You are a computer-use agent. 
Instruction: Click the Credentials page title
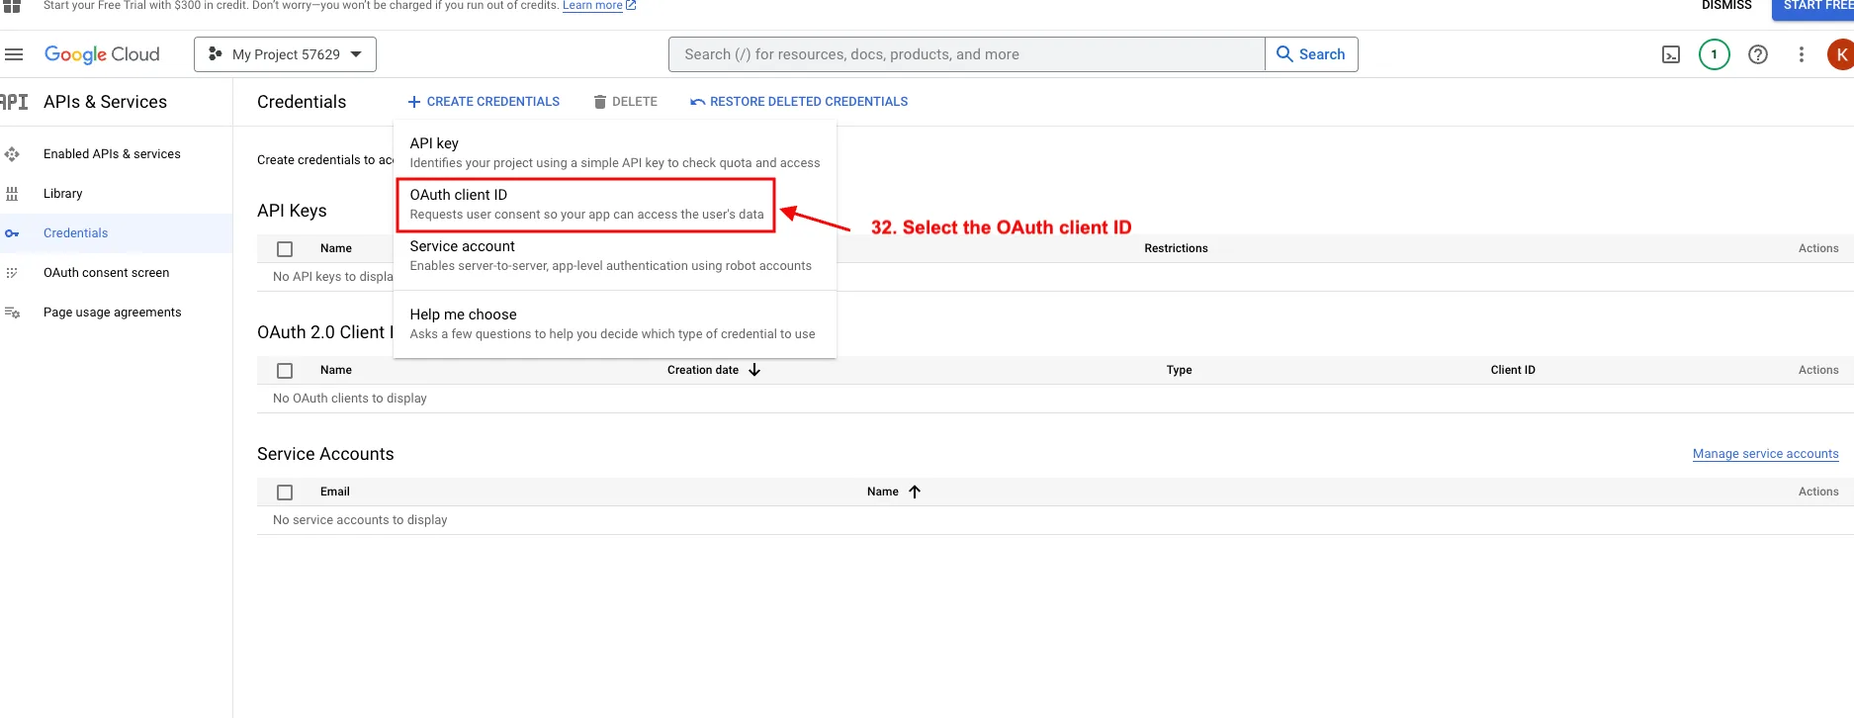pyautogui.click(x=302, y=102)
